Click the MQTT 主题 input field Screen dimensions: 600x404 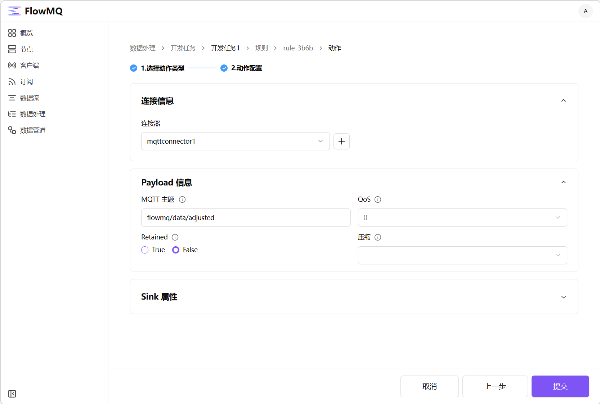[x=246, y=217]
